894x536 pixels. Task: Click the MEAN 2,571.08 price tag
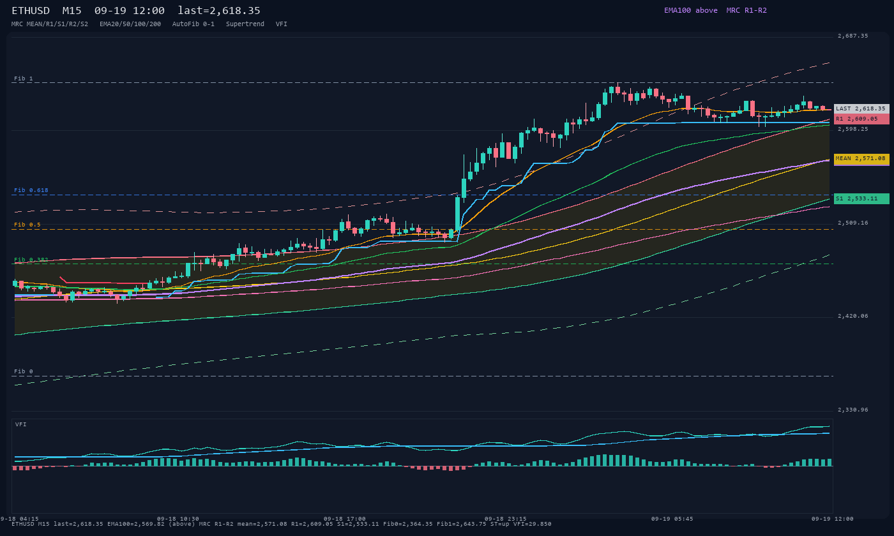coord(861,158)
